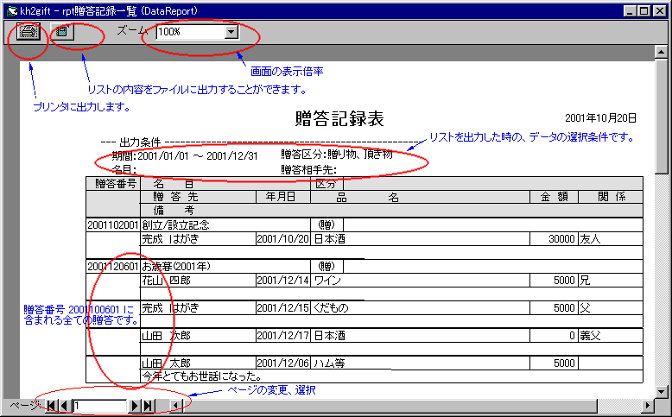
Task: Minimize the DataReport window
Action: [x=630, y=9]
